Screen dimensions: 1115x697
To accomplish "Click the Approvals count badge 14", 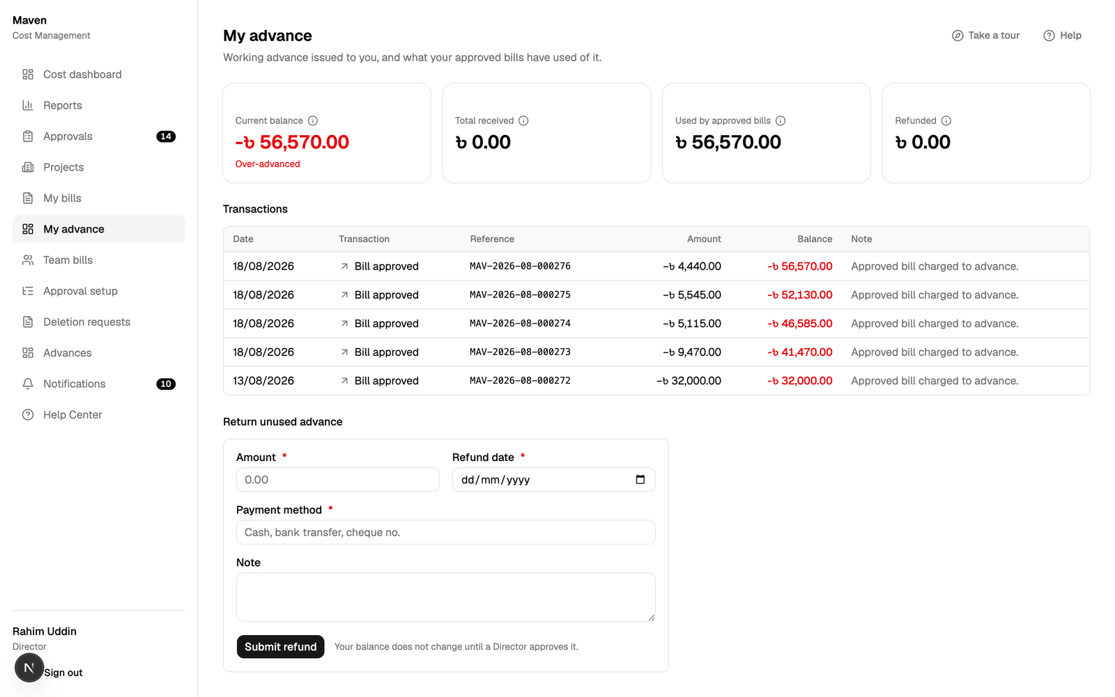I will point(166,136).
